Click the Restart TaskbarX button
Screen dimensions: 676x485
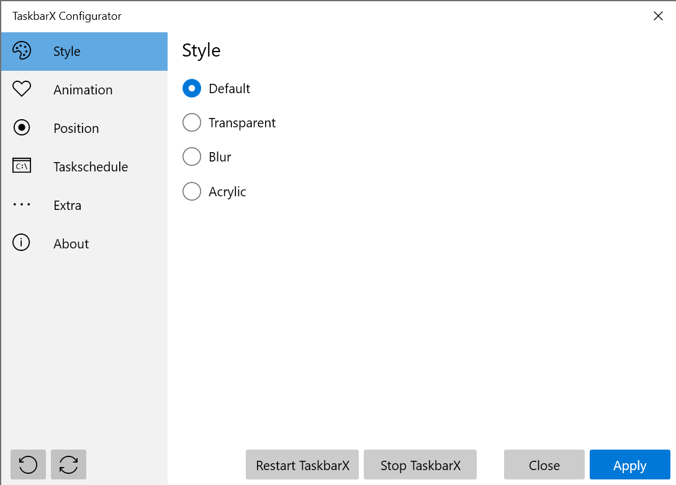[302, 465]
